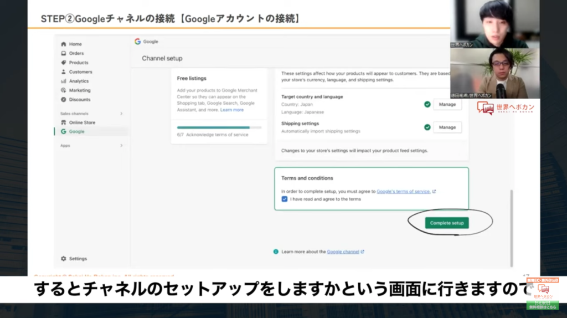Click the Sales channels section label
567x318 pixels.
click(x=74, y=114)
